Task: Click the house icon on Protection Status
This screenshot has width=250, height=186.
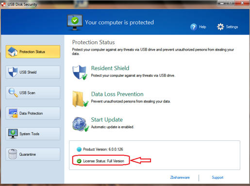Action: [13, 51]
